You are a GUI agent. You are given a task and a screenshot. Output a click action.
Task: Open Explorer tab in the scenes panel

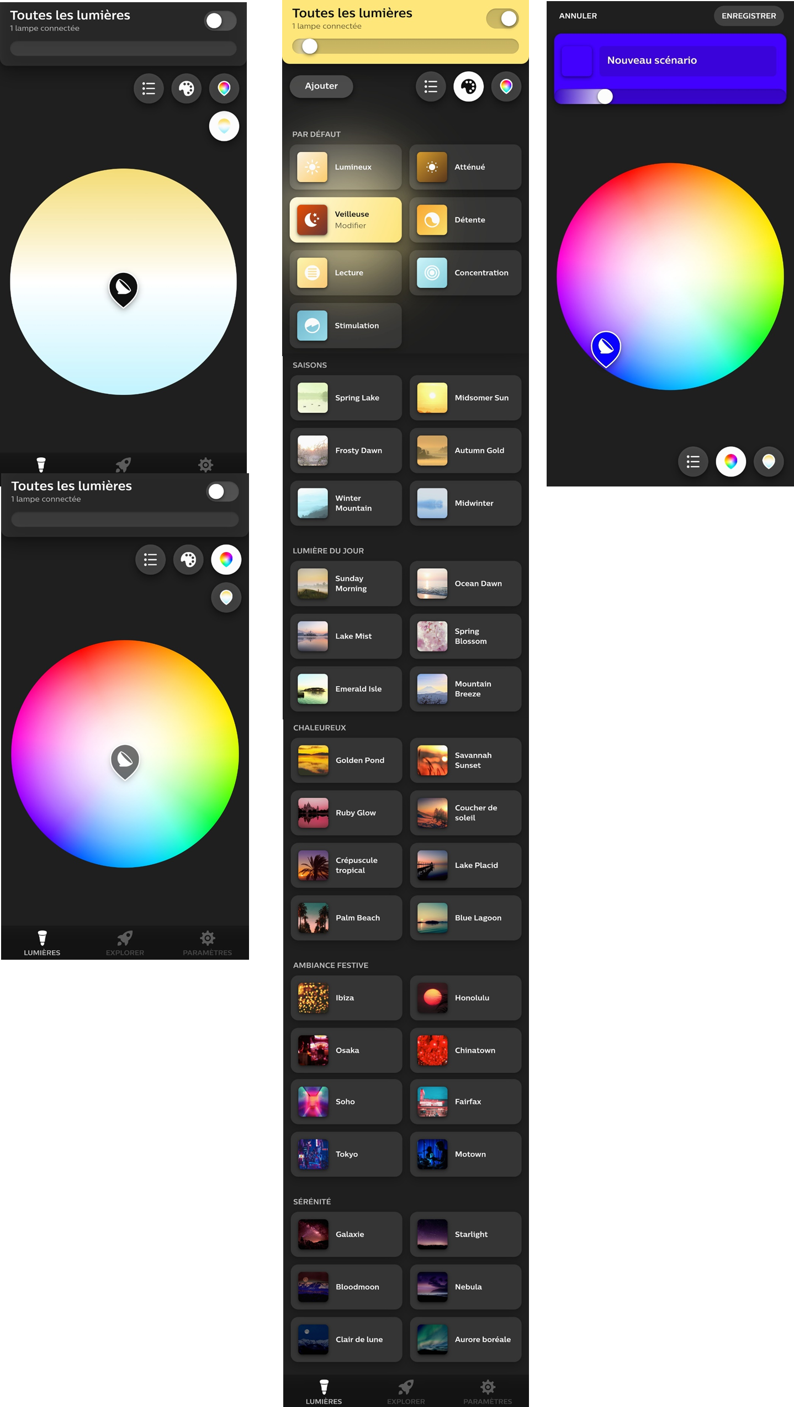[x=406, y=1392]
